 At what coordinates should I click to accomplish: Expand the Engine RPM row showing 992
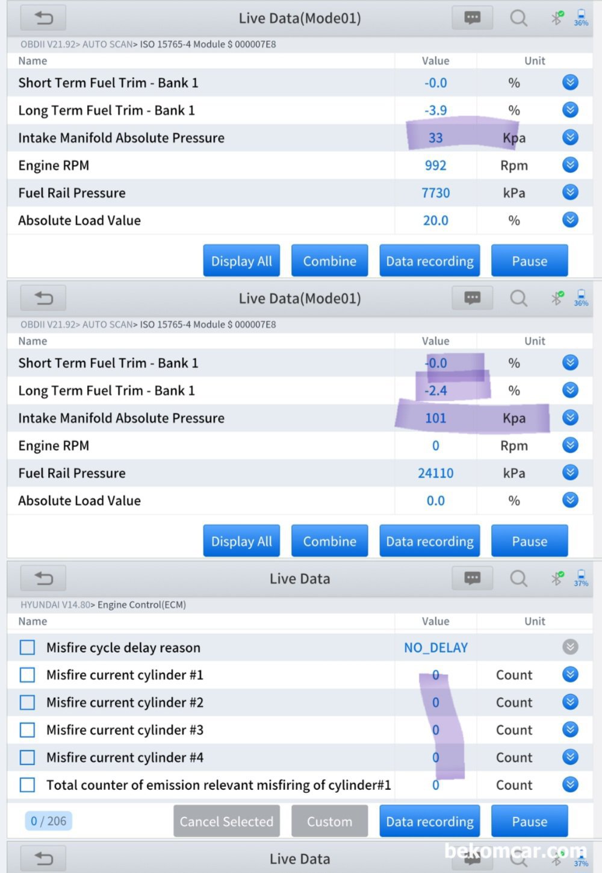(x=570, y=165)
